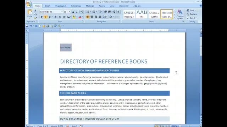Click the paragraph shading color button

coord(111,17)
